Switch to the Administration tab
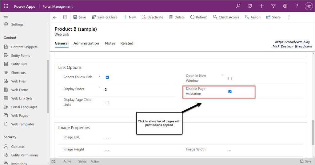 pyautogui.click(x=86, y=43)
